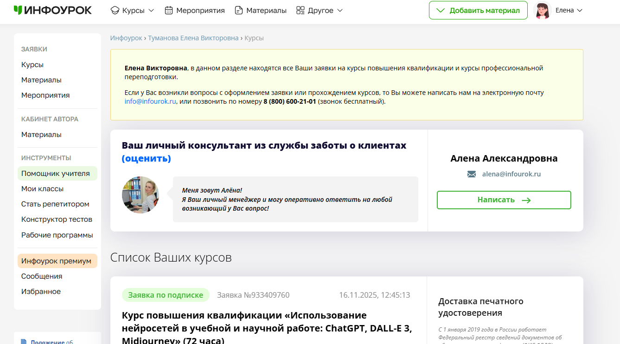Open Конструктор тестов in the sidebar

[x=57, y=219]
